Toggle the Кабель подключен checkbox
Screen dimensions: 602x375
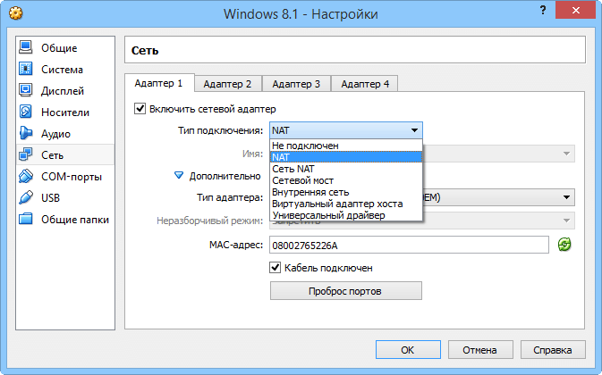pyautogui.click(x=275, y=267)
